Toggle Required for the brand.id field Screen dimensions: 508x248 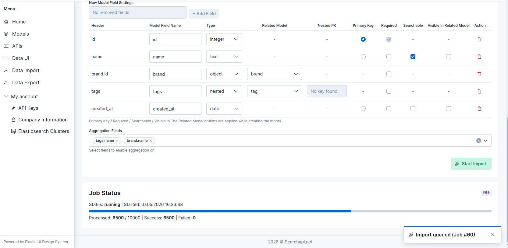click(x=389, y=74)
